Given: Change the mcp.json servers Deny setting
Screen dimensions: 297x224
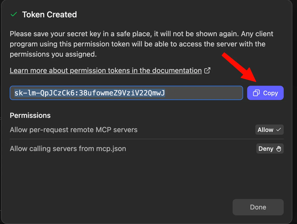Looking at the screenshot, I should pos(270,148).
